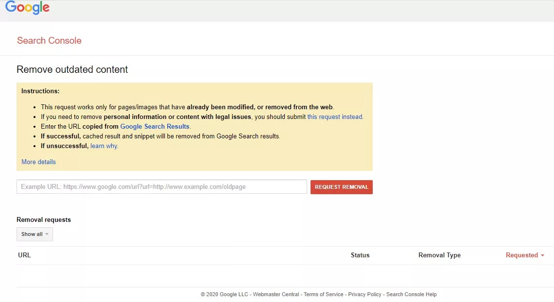Focus the Example URL input field
This screenshot has width=554, height=302.
tap(162, 186)
